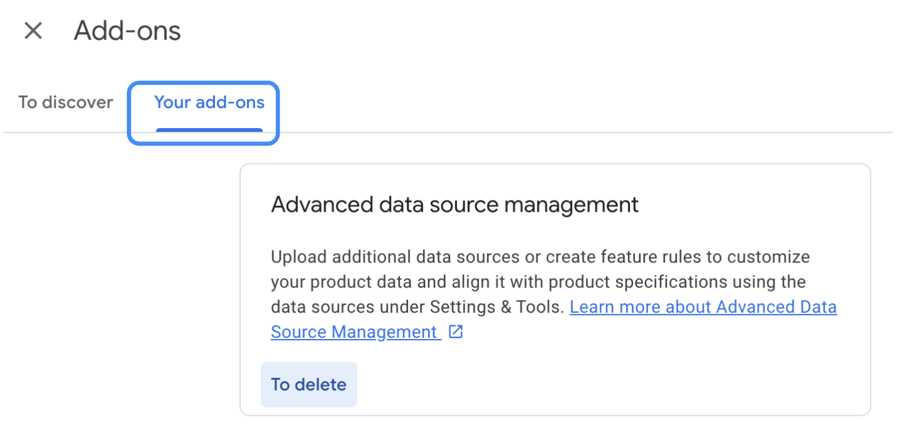Select the Your add-ons tab

tap(209, 102)
